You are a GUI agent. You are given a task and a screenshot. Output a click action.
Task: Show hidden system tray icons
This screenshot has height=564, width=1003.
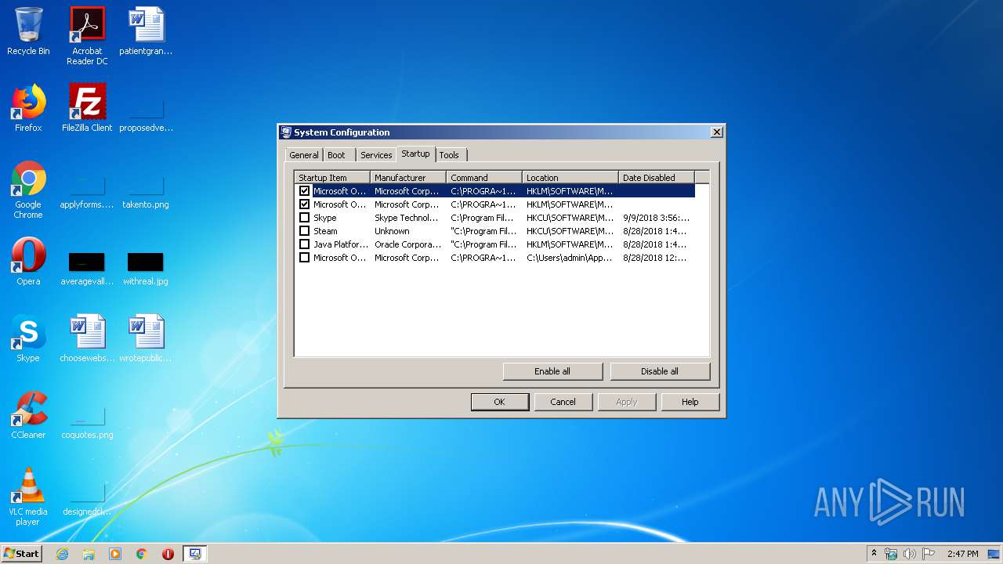click(x=874, y=554)
